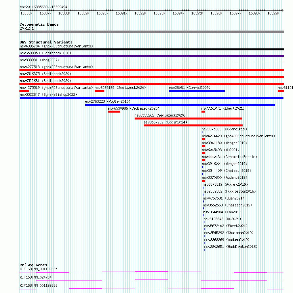Open variant nsv6599358 (Sedlazeck2020) label
This screenshot has height=293, width=293.
tap(45, 53)
